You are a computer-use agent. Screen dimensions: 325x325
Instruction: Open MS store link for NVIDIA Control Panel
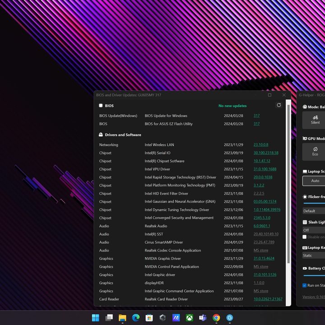(x=261, y=267)
